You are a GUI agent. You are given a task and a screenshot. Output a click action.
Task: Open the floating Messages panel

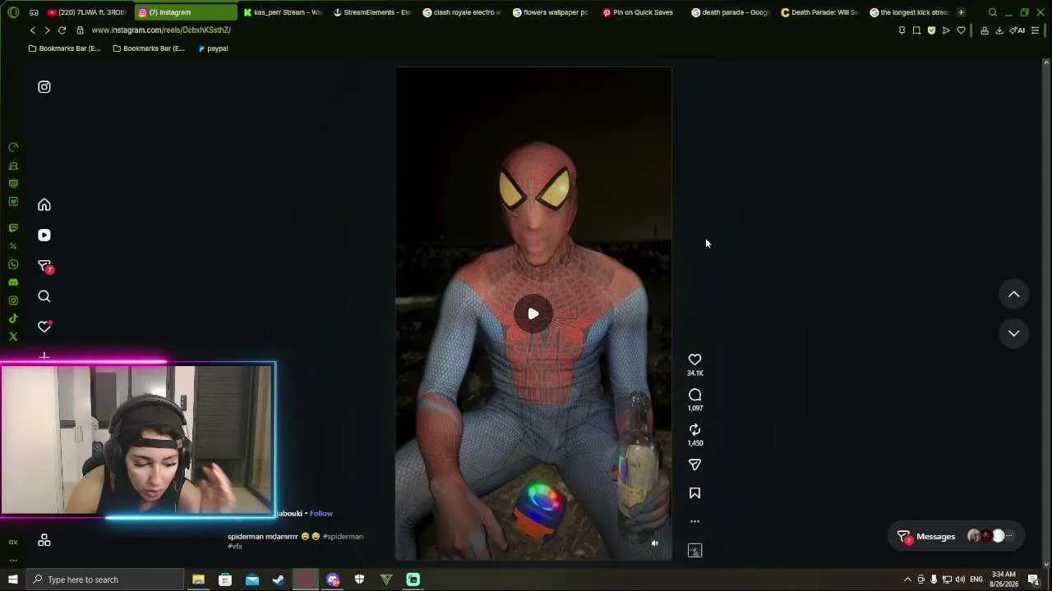click(x=957, y=537)
